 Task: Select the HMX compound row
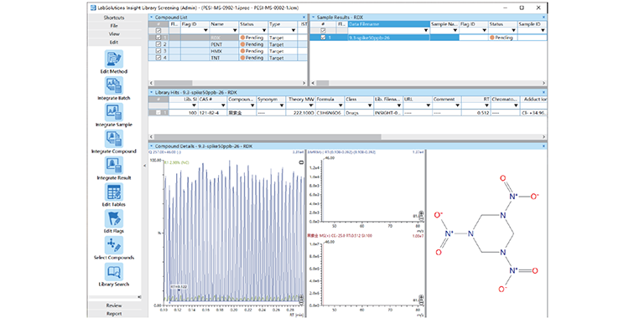coord(227,51)
